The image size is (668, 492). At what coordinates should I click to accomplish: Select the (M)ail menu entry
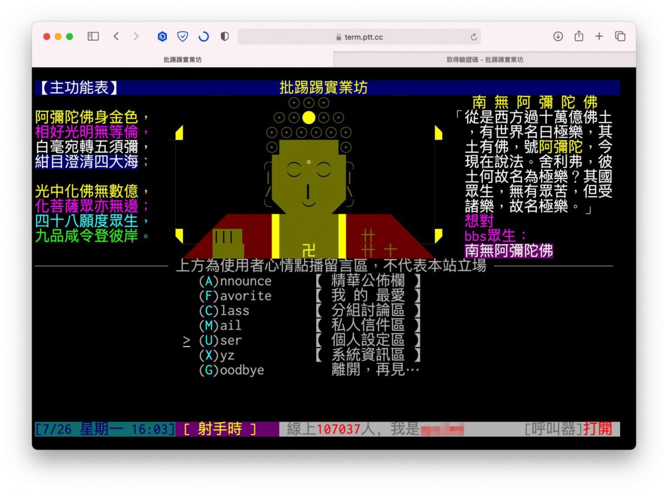[x=220, y=325]
